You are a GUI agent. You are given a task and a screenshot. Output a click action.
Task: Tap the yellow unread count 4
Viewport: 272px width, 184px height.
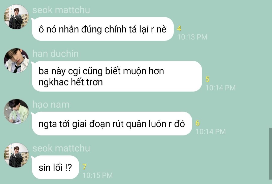pyautogui.click(x=179, y=29)
